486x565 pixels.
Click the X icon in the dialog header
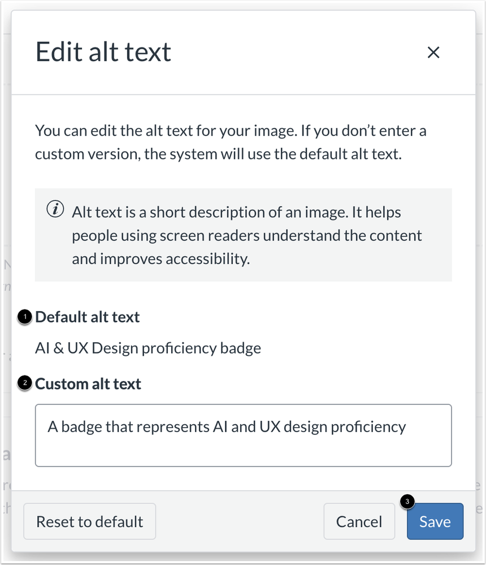[433, 52]
